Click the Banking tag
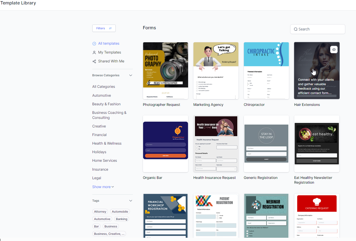The height and width of the screenshot is (241, 356). pyautogui.click(x=122, y=219)
